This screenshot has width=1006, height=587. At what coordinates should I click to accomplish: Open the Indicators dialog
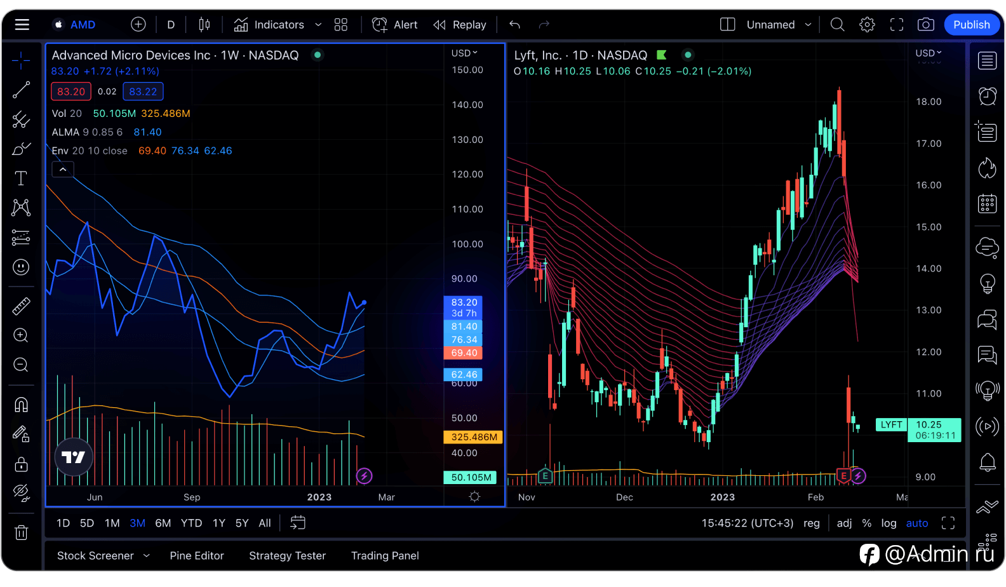(269, 25)
